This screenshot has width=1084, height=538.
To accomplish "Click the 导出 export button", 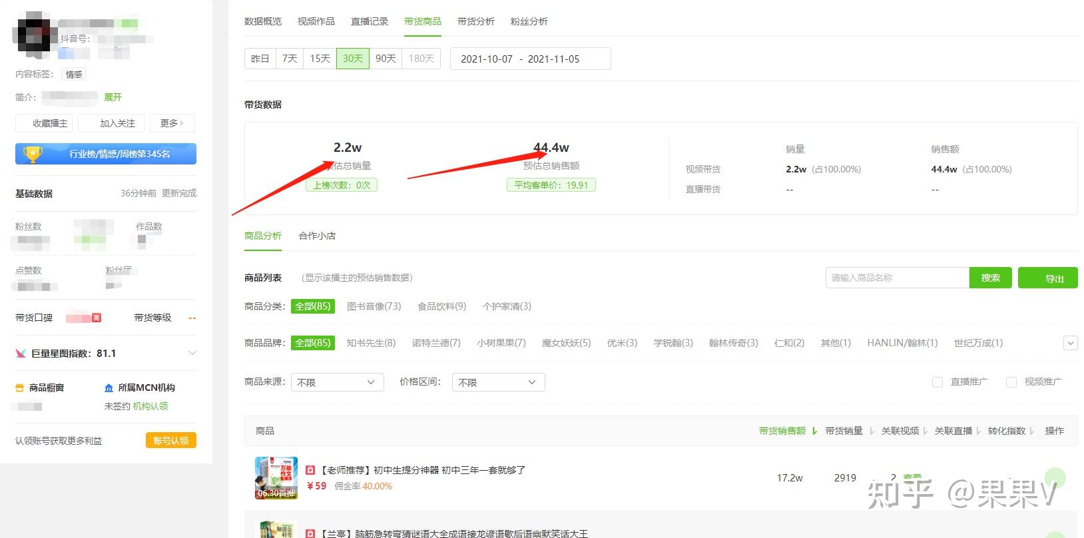I will (1048, 278).
